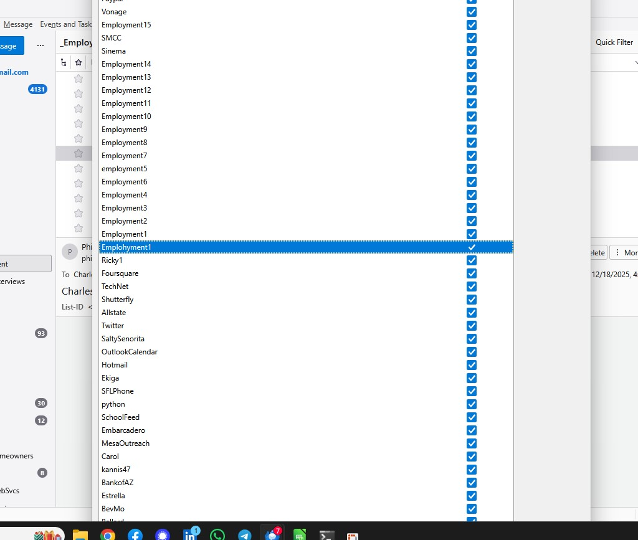Open the Events and Tasks menu
Viewport: 638px width, 540px height.
click(x=66, y=24)
